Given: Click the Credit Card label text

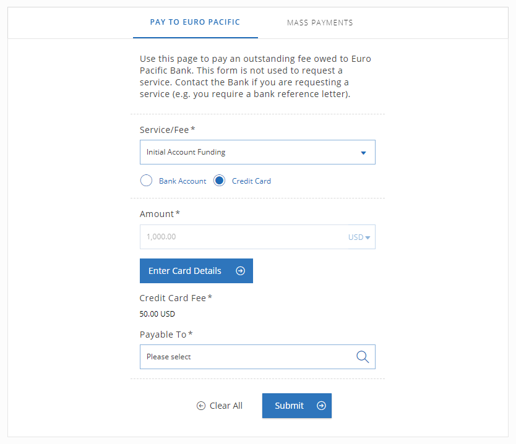Looking at the screenshot, I should (x=251, y=181).
